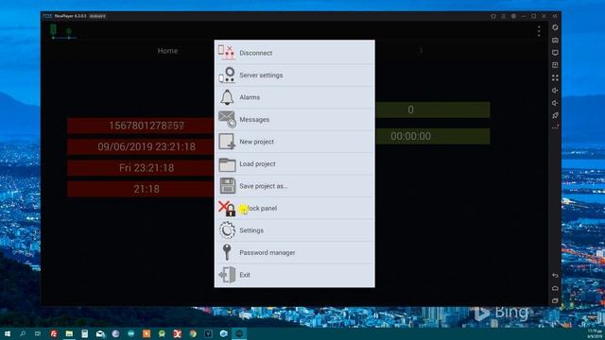Open Password manager entry

(294, 252)
